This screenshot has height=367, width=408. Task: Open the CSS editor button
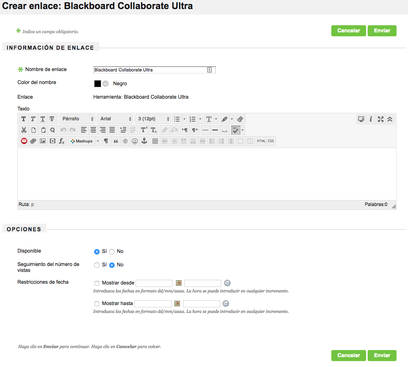point(271,141)
